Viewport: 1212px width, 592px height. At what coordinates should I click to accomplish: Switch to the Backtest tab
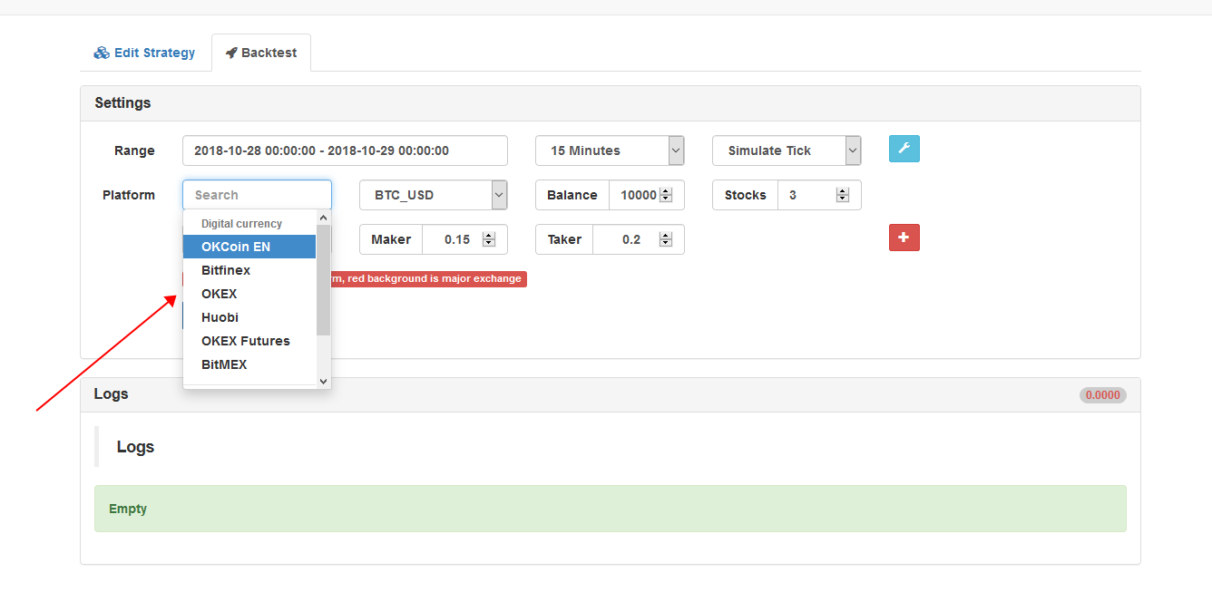tap(261, 53)
